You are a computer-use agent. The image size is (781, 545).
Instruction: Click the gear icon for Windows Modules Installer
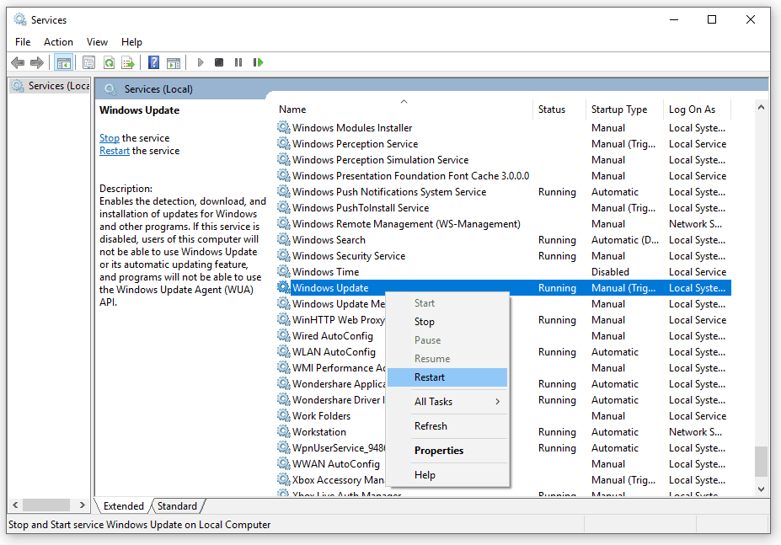284,127
